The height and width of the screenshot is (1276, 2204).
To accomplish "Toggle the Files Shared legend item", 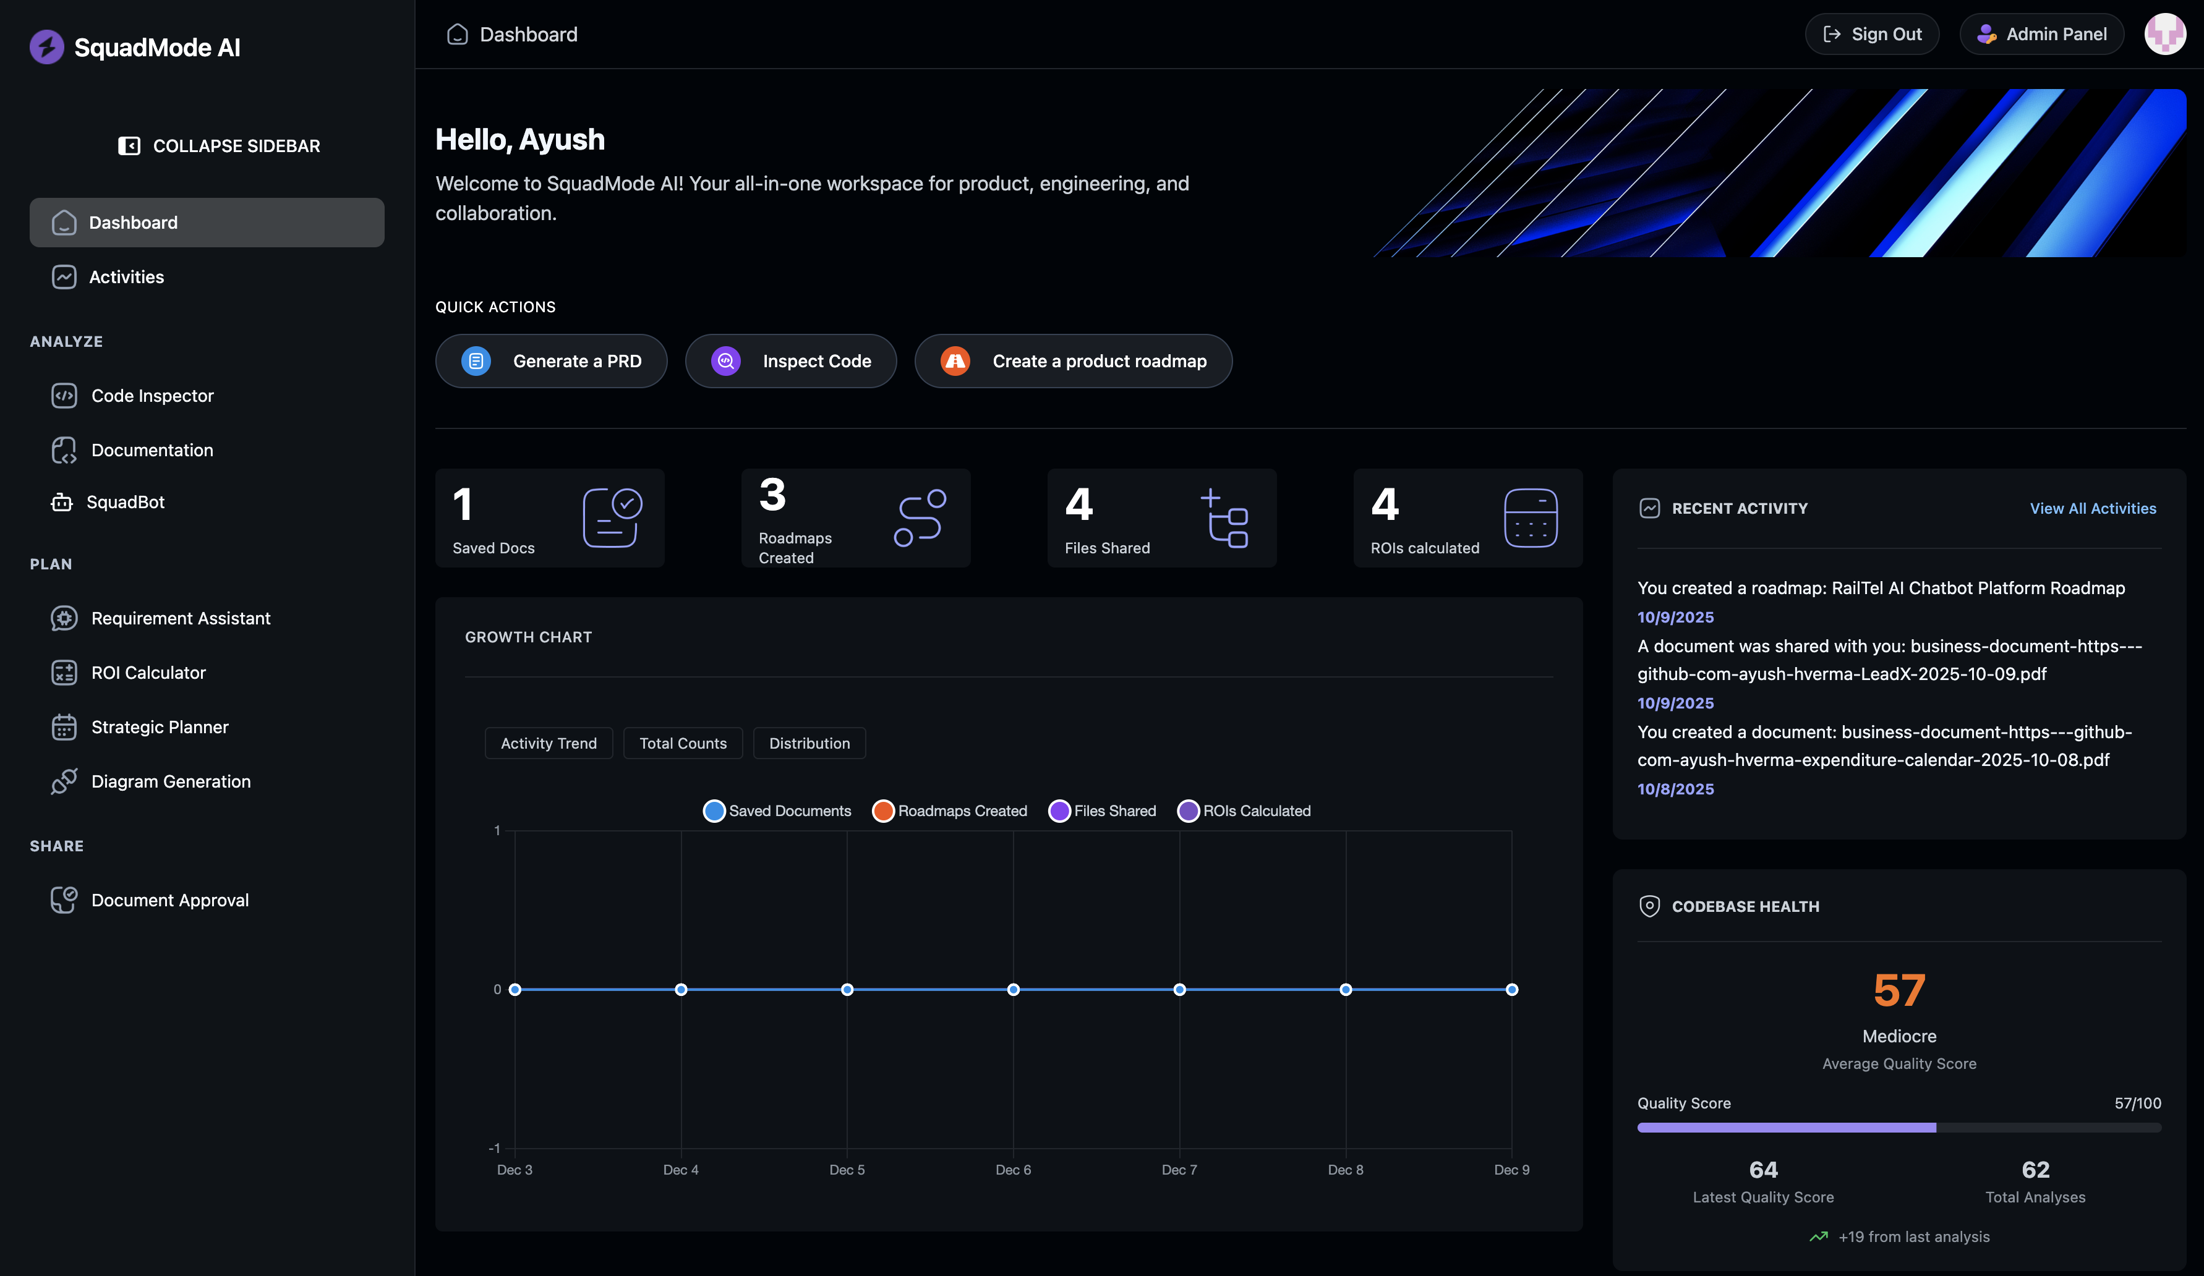I will [1102, 810].
